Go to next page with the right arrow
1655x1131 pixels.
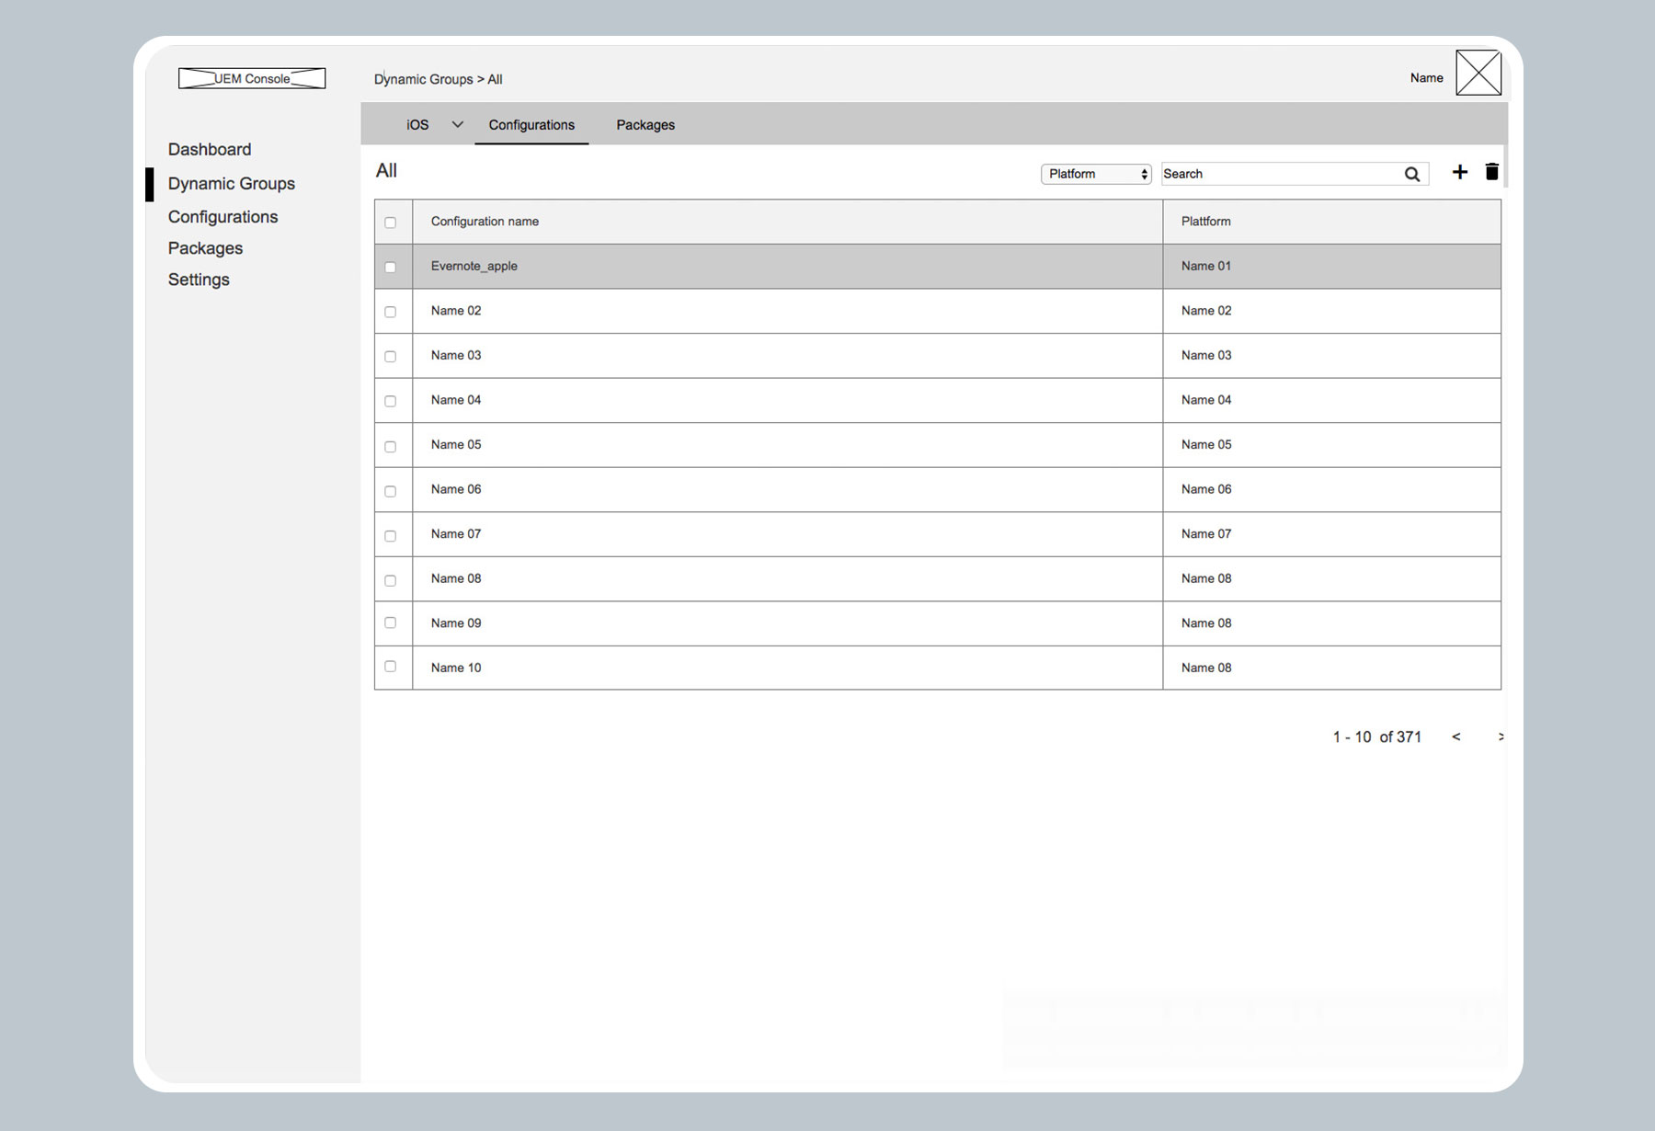(x=1501, y=737)
